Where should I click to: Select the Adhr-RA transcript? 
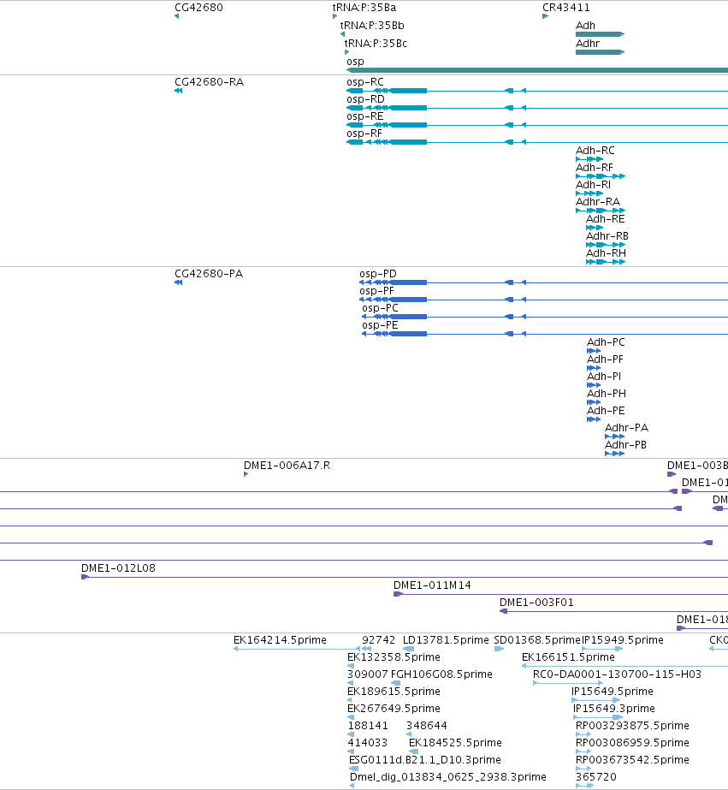[601, 211]
